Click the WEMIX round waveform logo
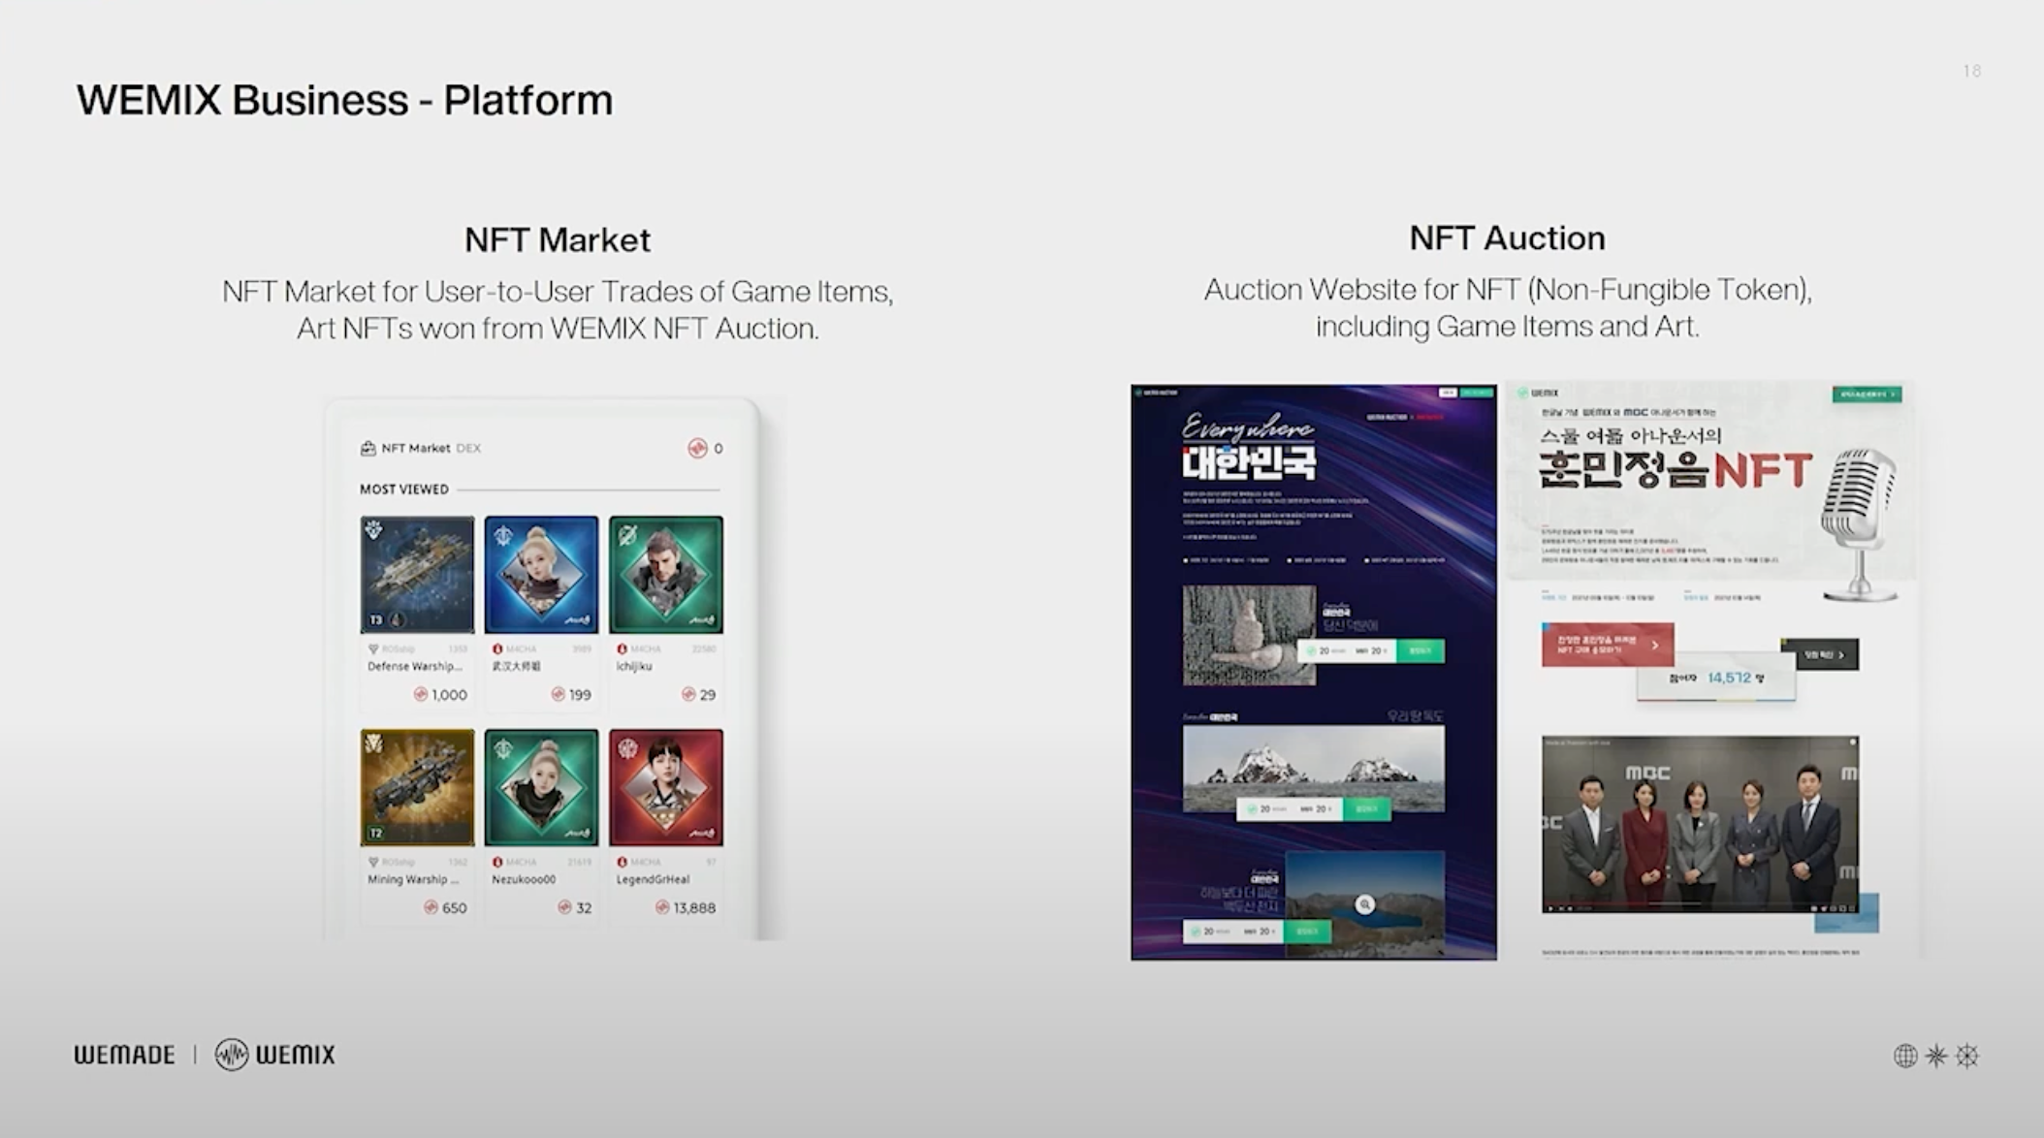 coord(232,1055)
